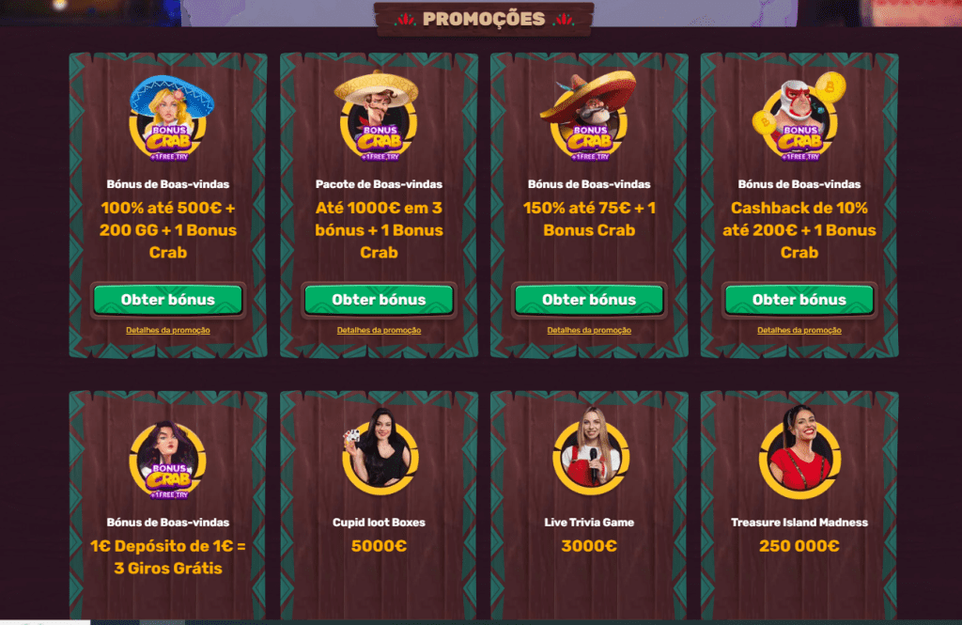962x625 pixels.
Task: Click the 250 000€ Treasure Island prize text
Action: [799, 546]
